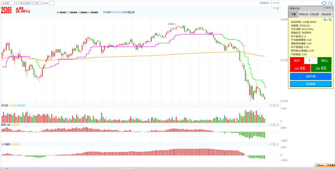Switch to the 策略設定 tab
Image resolution: width=335 pixels, height=169 pixels.
(304, 14)
